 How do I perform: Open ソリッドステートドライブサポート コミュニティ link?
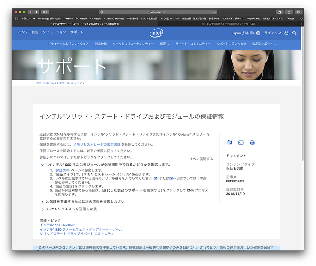(77, 234)
